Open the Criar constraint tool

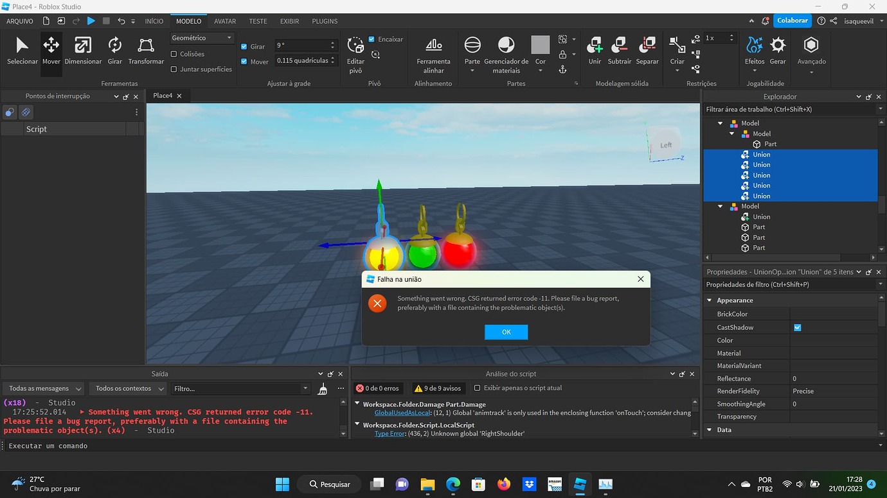677,51
